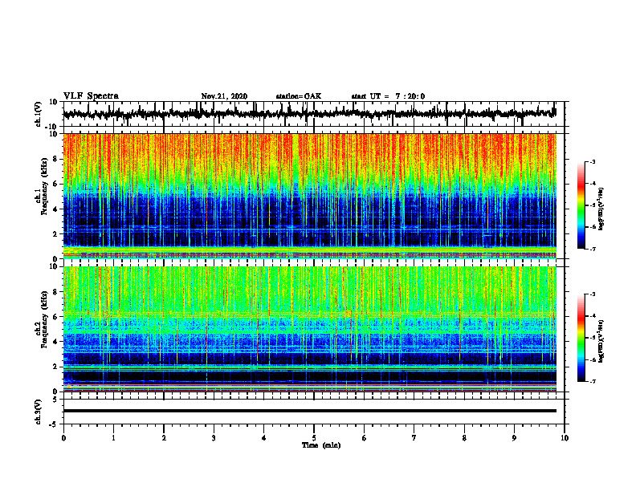Viewport: 636px width, 491px height.
Task: Click the time axis tick label "8"
Action: pos(464,438)
